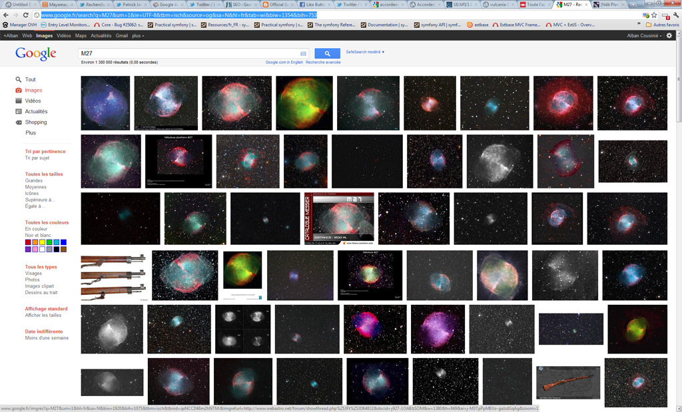Click the Tout magnifier icon in sidebar
The width and height of the screenshot is (682, 412).
17,79
